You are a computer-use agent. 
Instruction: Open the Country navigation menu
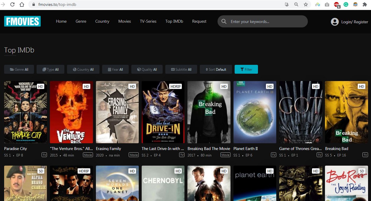[102, 21]
